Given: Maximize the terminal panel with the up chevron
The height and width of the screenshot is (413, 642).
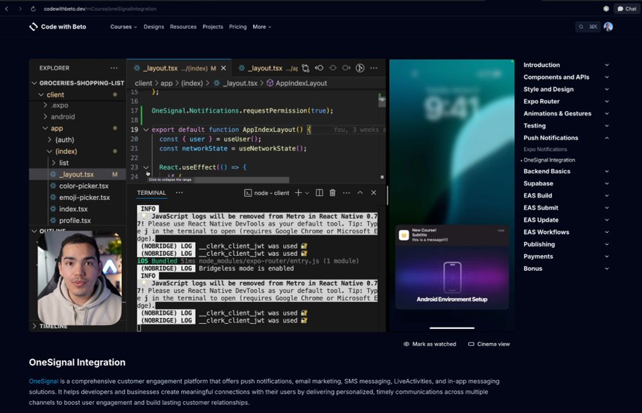Looking at the screenshot, I should pos(360,192).
